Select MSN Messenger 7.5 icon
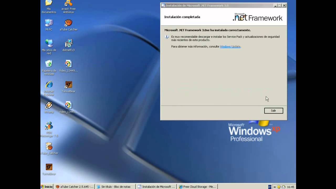The height and width of the screenshot is (189, 336). 49,130
